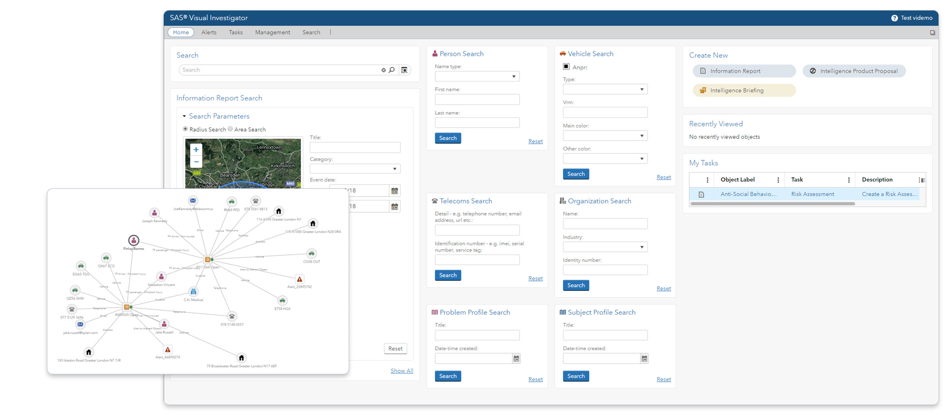The height and width of the screenshot is (415, 948).
Task: Click the document icon in Anti-Social Behavio row
Action: pyautogui.click(x=702, y=195)
